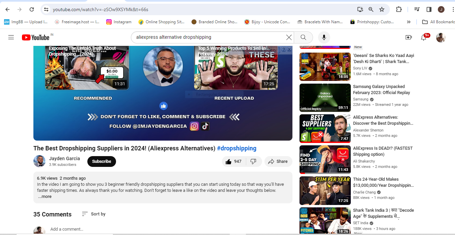Open Samsung Galaxy Unpacked thumbnail
Screen dimensions: 455x235
click(325, 98)
